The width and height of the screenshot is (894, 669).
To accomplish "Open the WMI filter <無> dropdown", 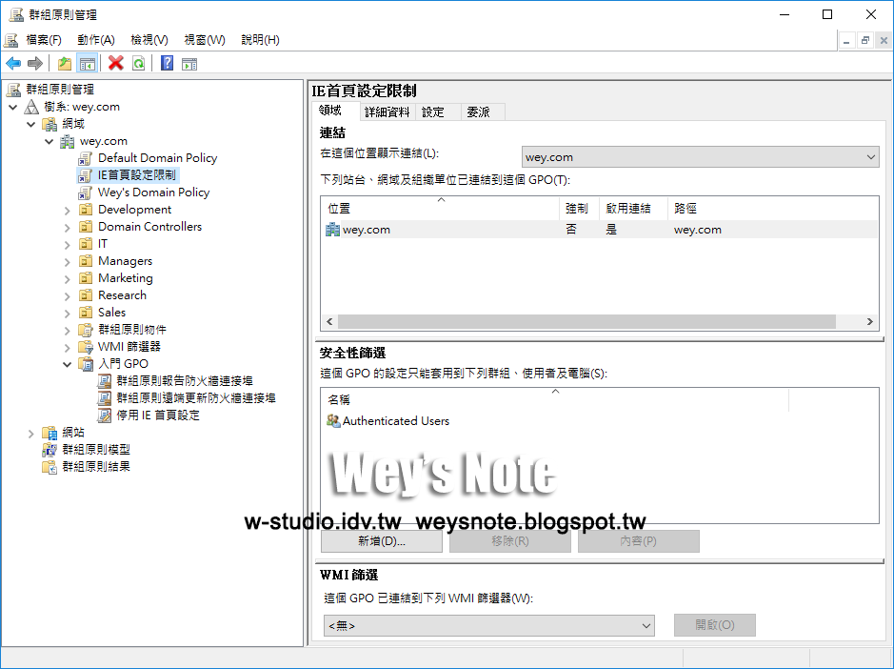I will [x=488, y=625].
